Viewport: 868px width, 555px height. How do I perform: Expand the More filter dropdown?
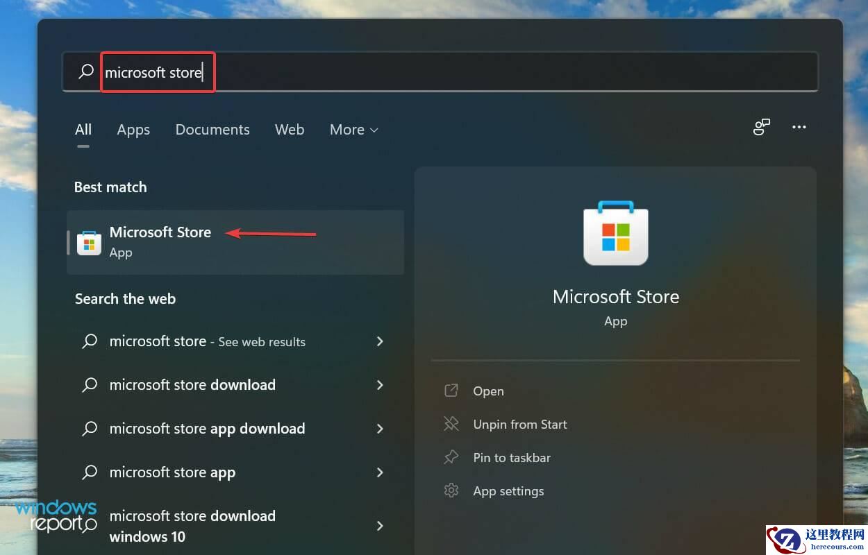(353, 130)
